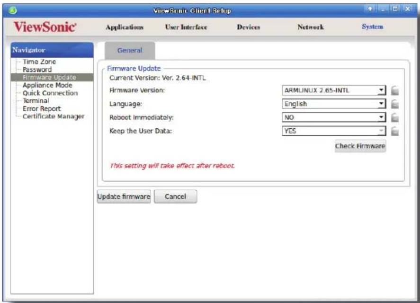
Task: Click the Update firmware button
Action: 124,196
